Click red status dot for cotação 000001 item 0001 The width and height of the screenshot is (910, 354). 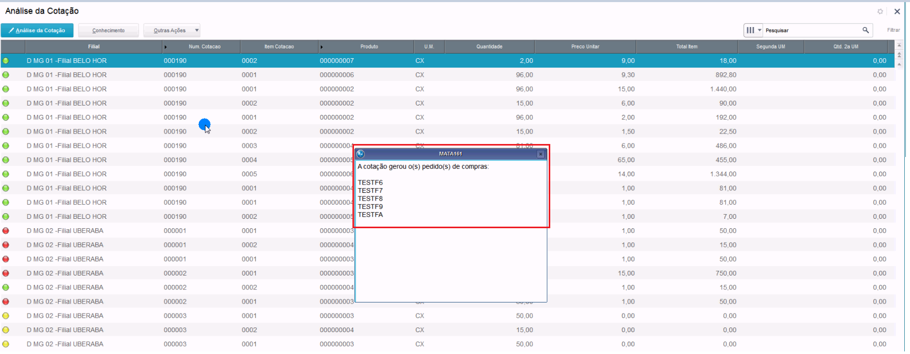6,231
